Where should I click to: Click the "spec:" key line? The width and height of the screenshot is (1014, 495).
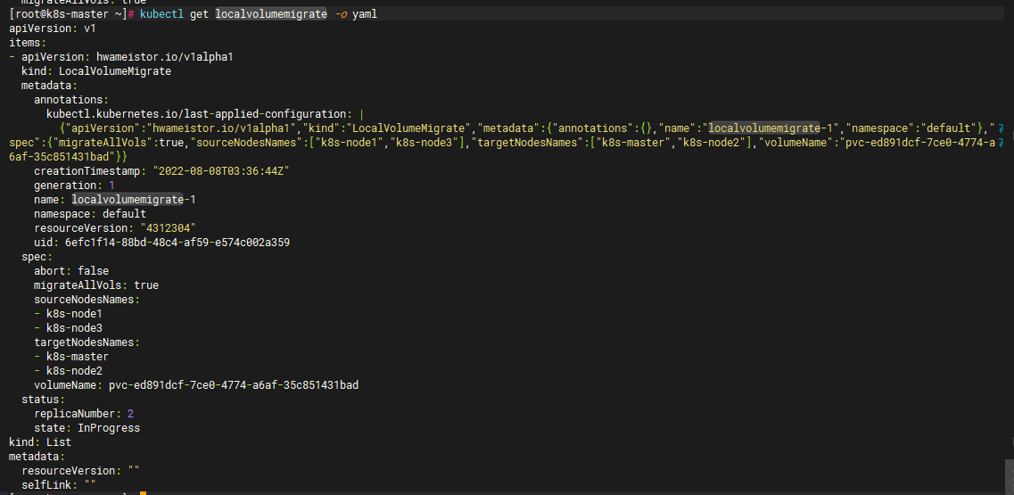(37, 256)
